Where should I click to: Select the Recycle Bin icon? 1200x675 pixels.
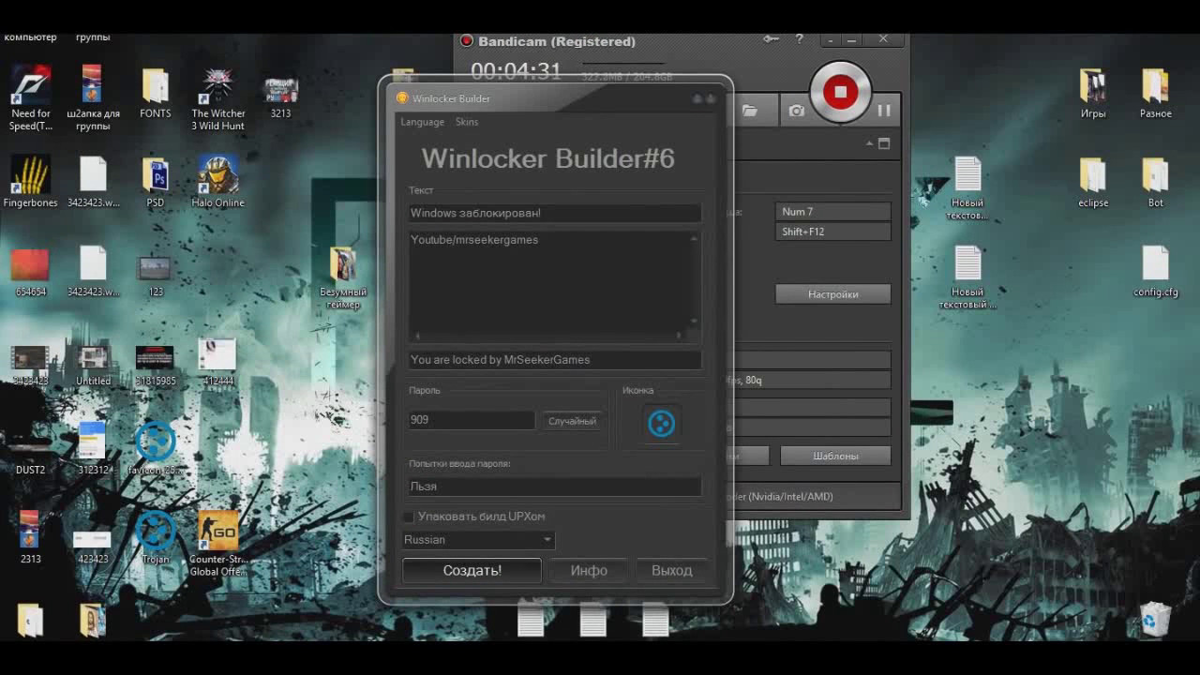pyautogui.click(x=1156, y=620)
